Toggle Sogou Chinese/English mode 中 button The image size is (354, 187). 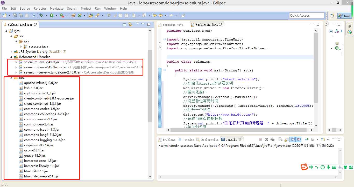pyautogui.click(x=311, y=167)
